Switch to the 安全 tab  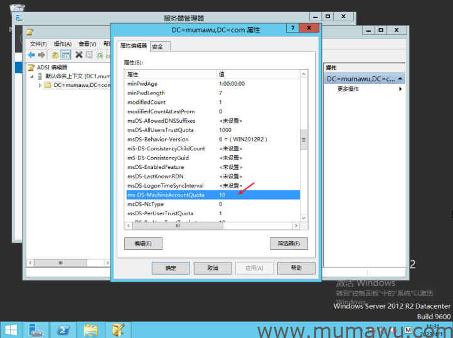coord(157,46)
